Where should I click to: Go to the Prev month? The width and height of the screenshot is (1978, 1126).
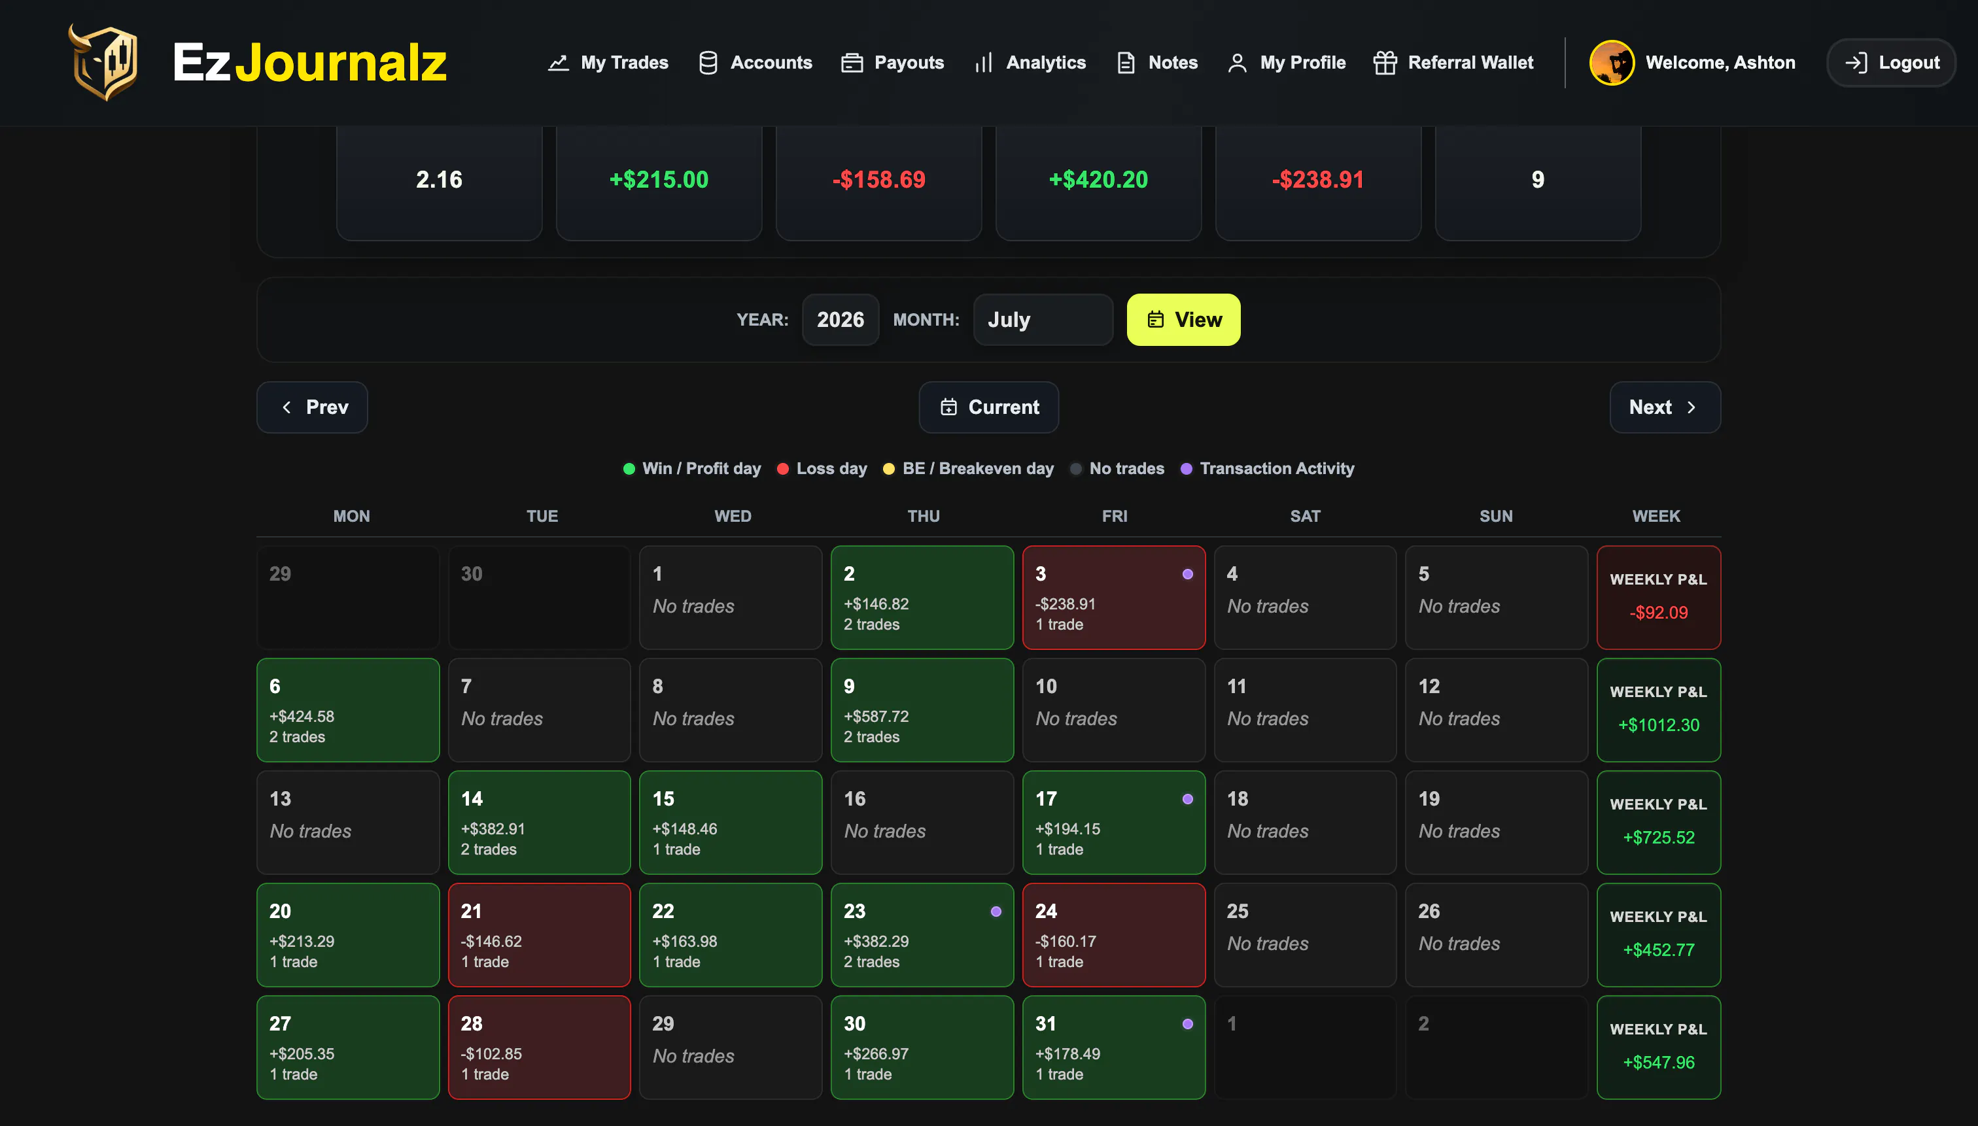pyautogui.click(x=312, y=407)
